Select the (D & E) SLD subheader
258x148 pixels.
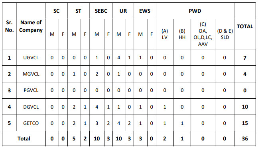point(225,34)
